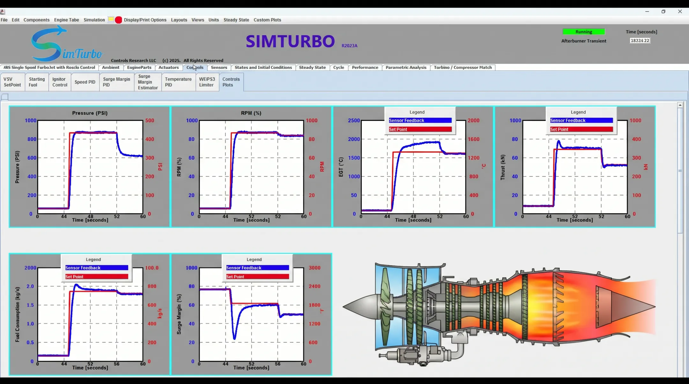Viewport: 689px width, 384px height.
Task: Switch to the Actuators tab
Action: point(168,68)
